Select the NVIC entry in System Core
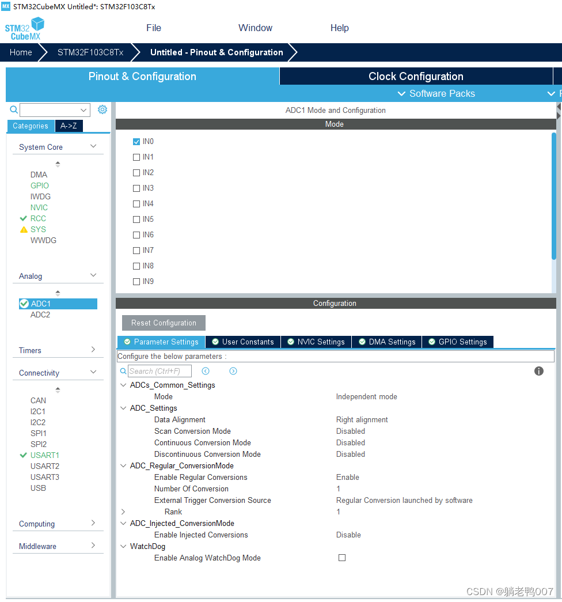 tap(39, 207)
